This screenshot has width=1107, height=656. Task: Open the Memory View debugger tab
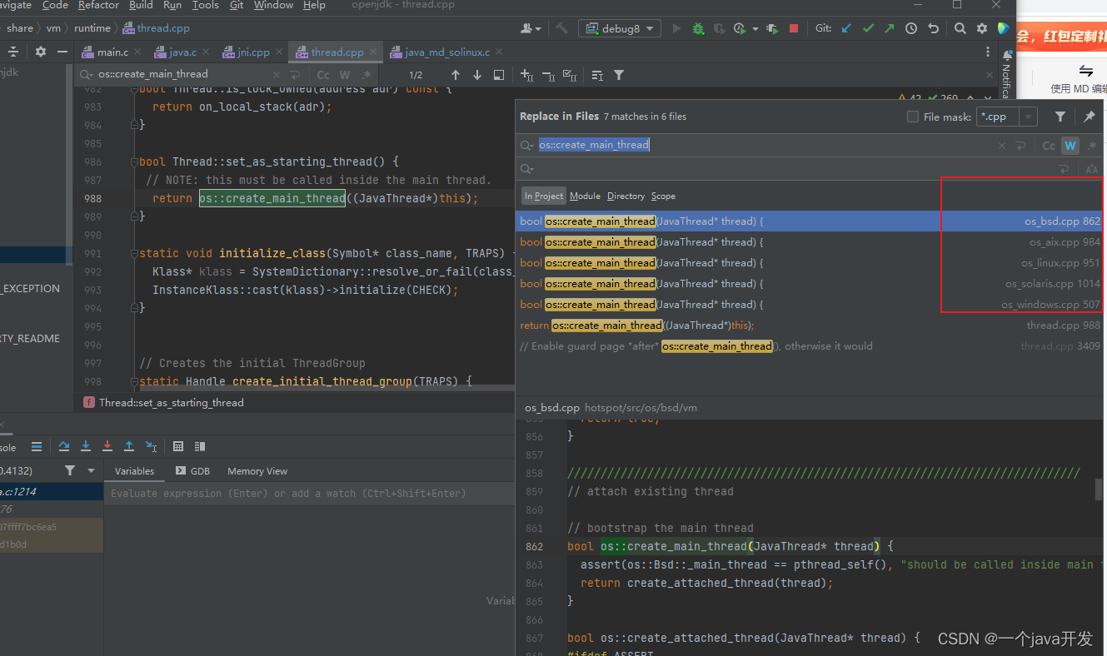pyautogui.click(x=257, y=471)
